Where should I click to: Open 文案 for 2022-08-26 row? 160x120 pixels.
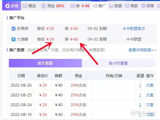(150, 85)
